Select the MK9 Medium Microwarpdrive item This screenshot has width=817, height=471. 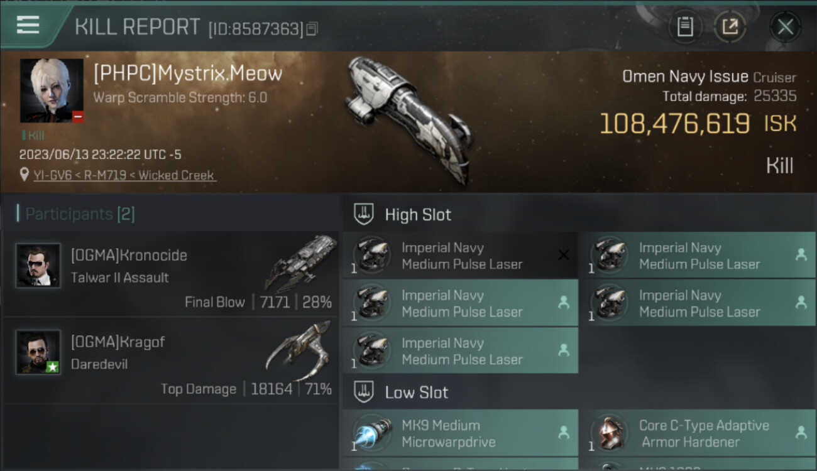pyautogui.click(x=461, y=433)
